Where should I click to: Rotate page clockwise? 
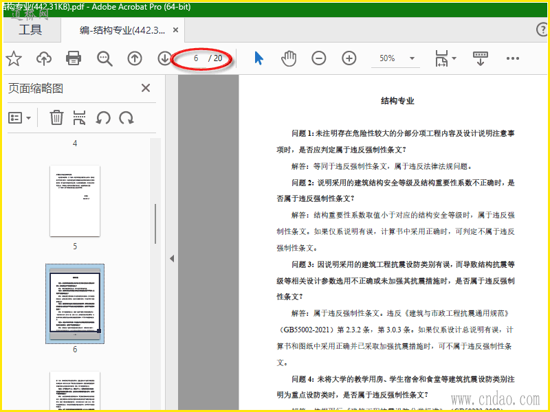pyautogui.click(x=126, y=118)
